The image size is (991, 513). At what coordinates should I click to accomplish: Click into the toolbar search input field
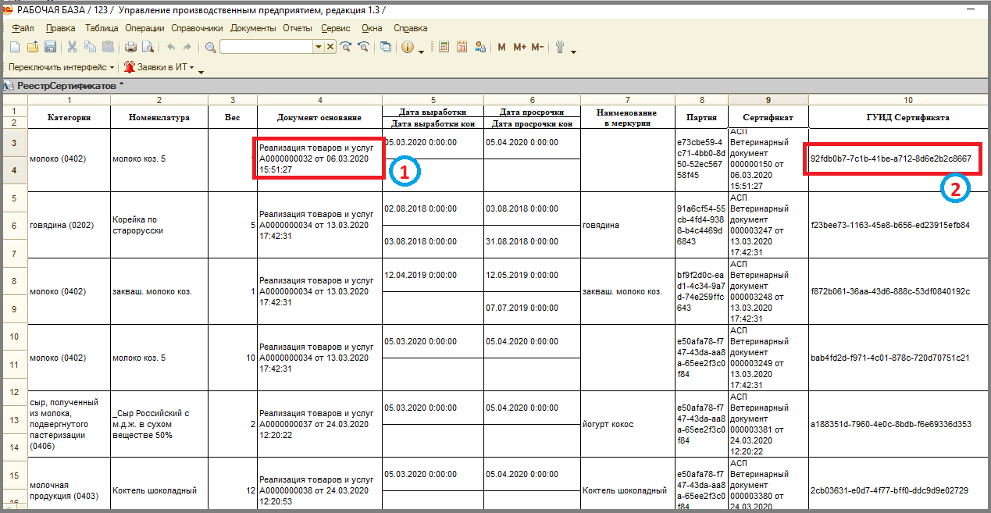[x=266, y=47]
